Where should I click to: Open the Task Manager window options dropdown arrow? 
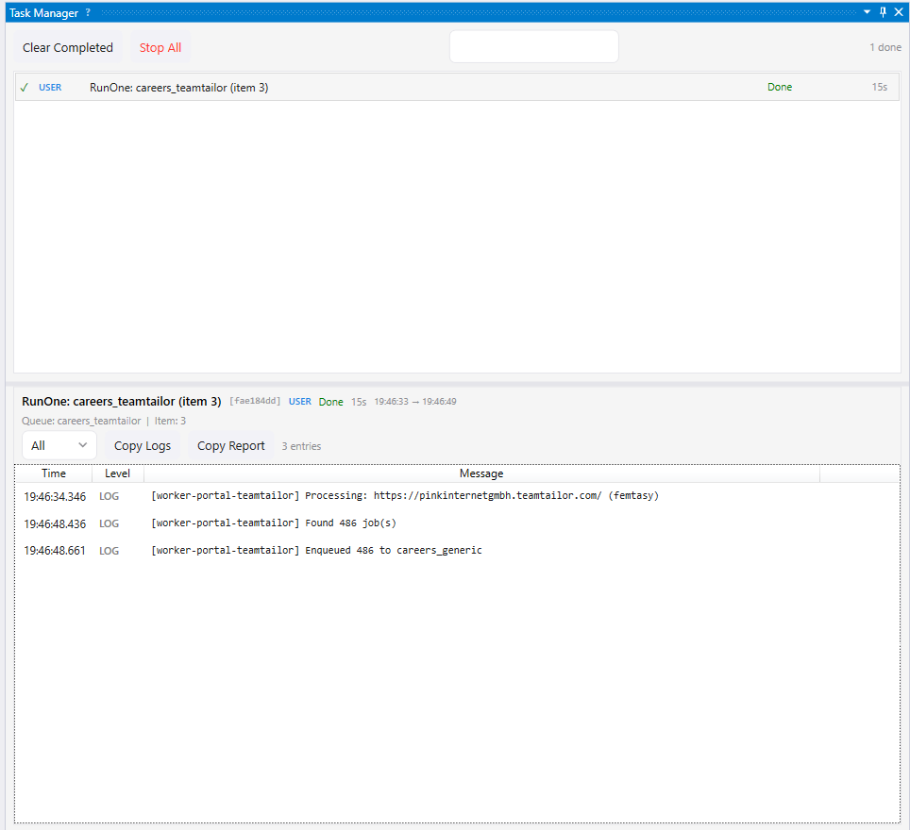pyautogui.click(x=868, y=12)
